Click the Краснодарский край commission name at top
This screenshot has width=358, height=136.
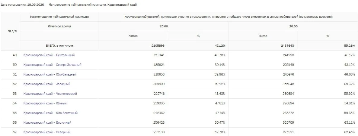pyautogui.click(x=122, y=5)
